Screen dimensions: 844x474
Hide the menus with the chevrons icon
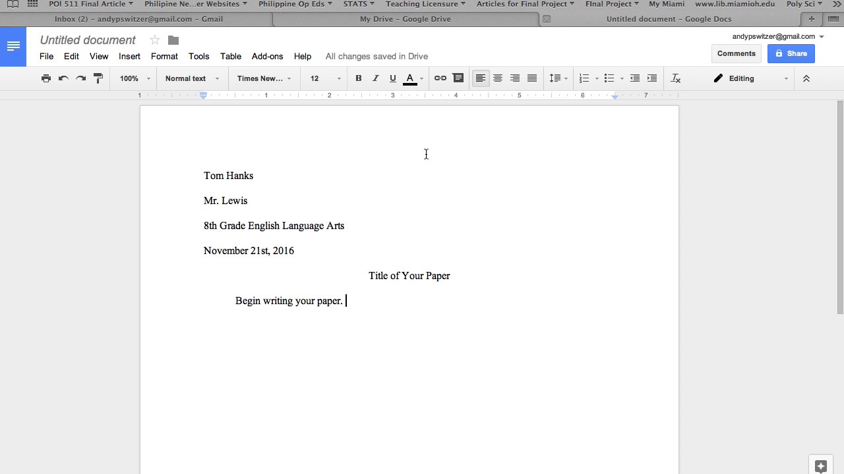pyautogui.click(x=806, y=78)
